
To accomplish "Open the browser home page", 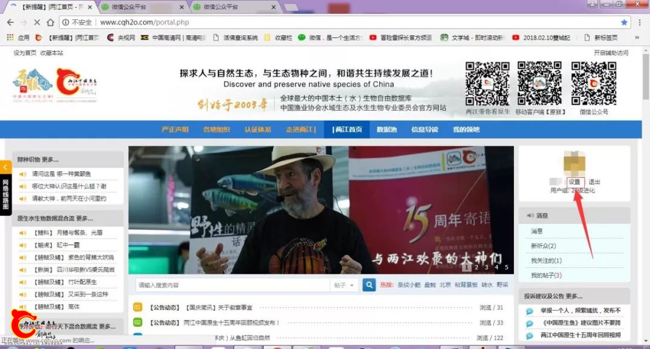I will (x=50, y=22).
